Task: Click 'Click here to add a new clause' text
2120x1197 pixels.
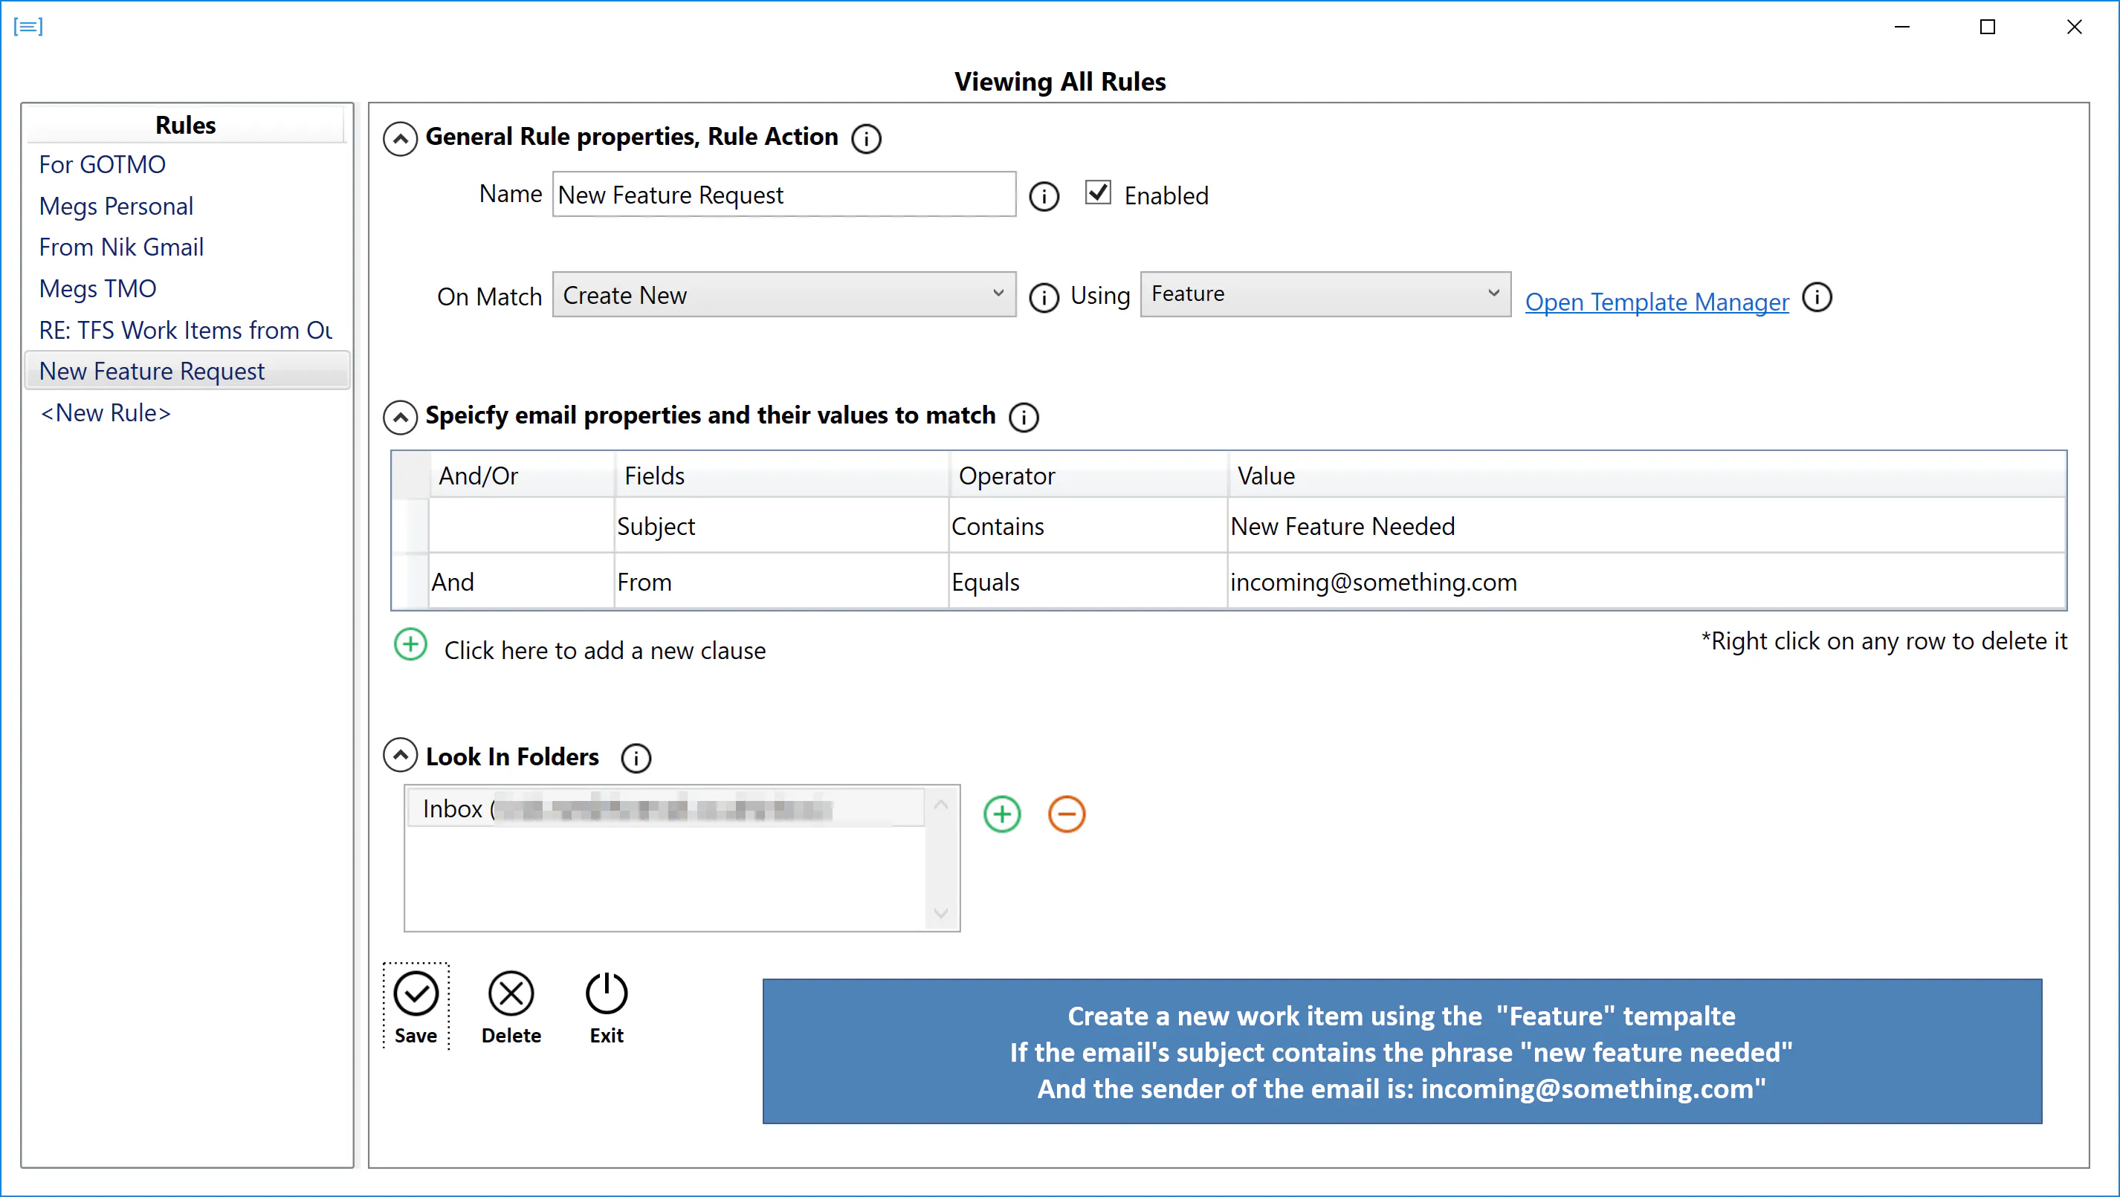Action: [605, 650]
